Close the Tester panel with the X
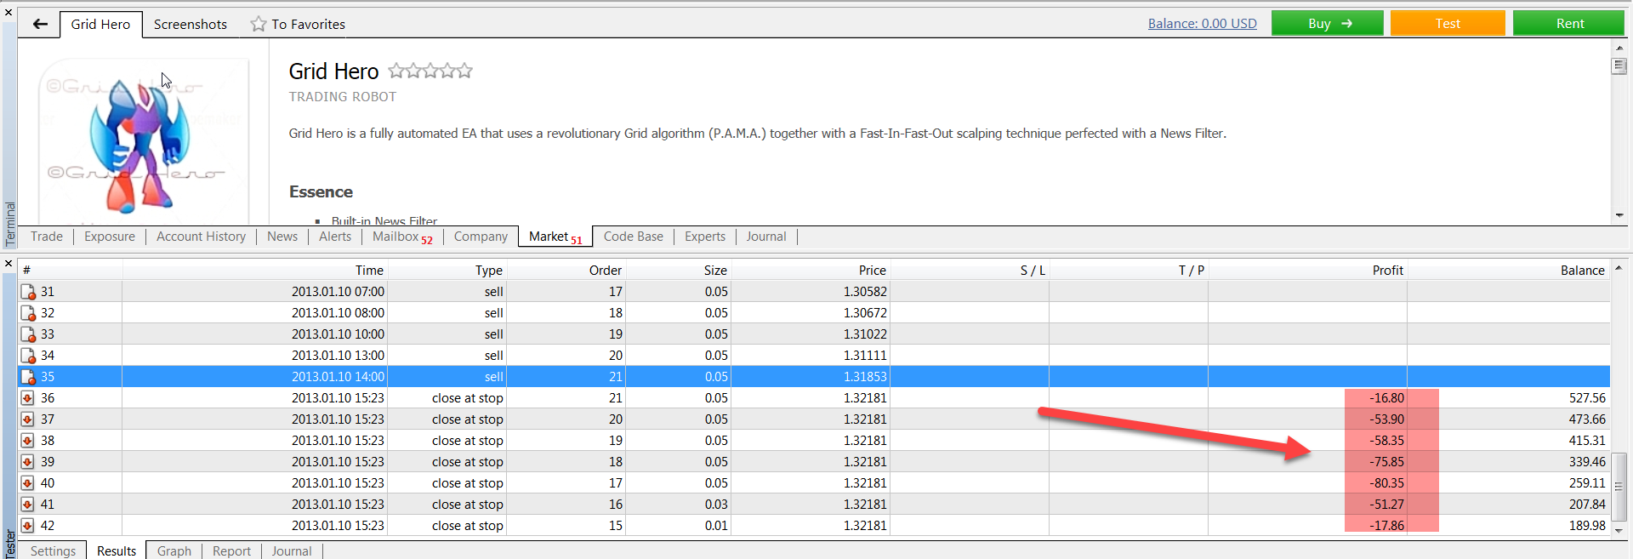The image size is (1633, 559). (9, 264)
